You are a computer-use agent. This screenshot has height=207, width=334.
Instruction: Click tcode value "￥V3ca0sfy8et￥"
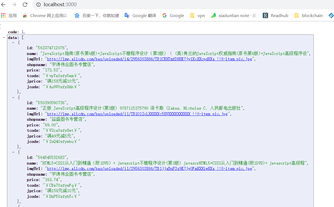click(62, 130)
